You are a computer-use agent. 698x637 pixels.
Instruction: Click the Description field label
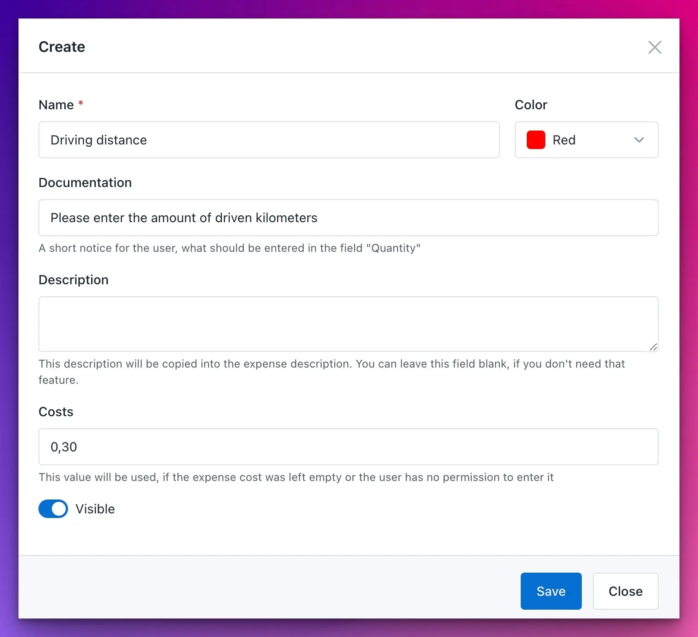[x=74, y=280]
